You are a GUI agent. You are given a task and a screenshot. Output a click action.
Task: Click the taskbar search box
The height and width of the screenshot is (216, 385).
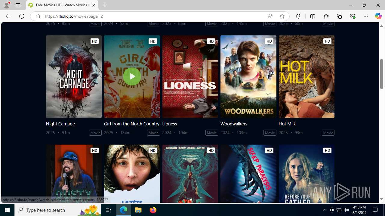click(58, 210)
